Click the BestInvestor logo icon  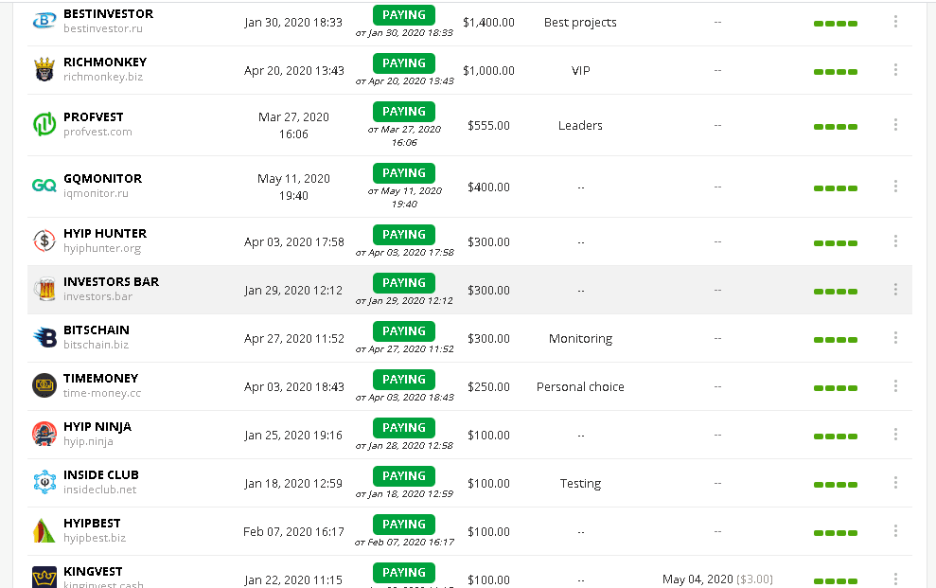pyautogui.click(x=44, y=21)
